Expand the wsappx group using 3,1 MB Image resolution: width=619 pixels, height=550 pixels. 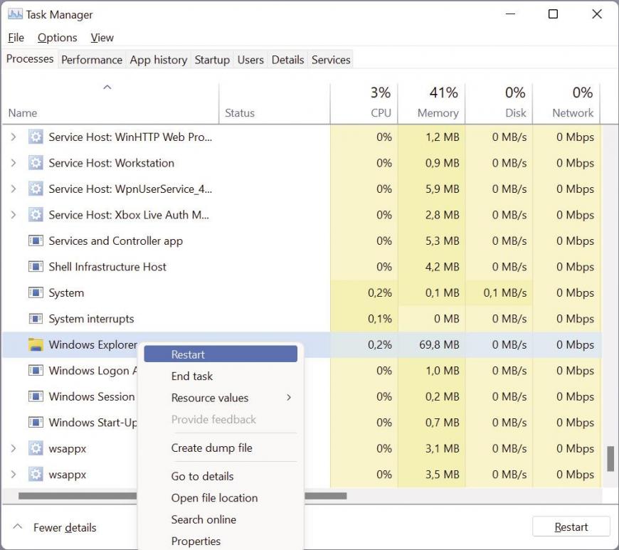click(x=14, y=448)
